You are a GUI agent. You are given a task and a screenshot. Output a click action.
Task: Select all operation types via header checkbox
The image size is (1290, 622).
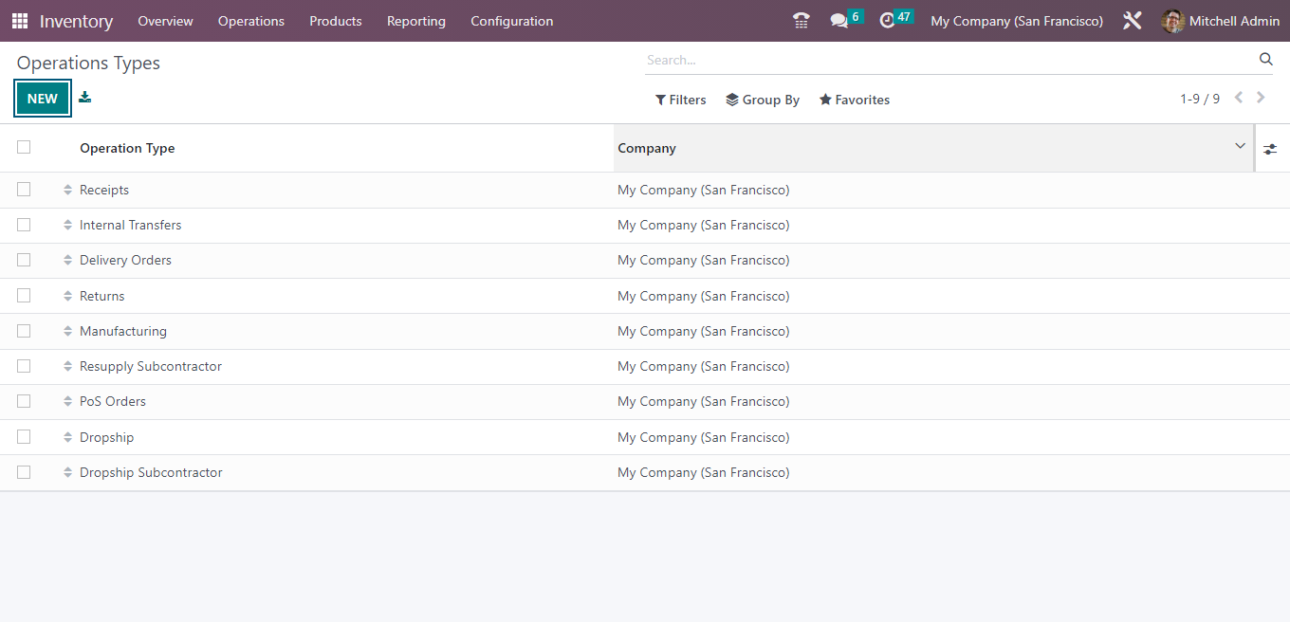23,147
